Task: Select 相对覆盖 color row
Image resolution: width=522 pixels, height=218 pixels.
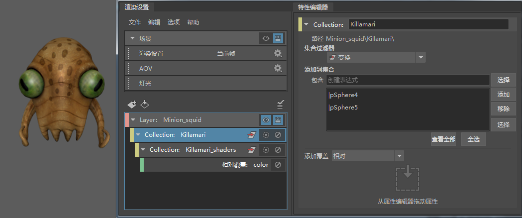Action: pos(213,165)
